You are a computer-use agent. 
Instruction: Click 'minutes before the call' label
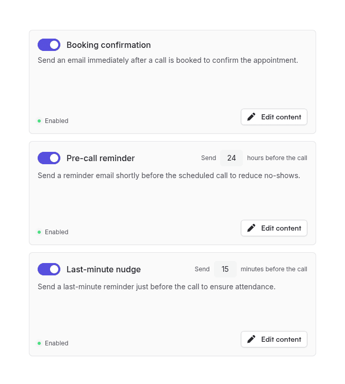(274, 269)
